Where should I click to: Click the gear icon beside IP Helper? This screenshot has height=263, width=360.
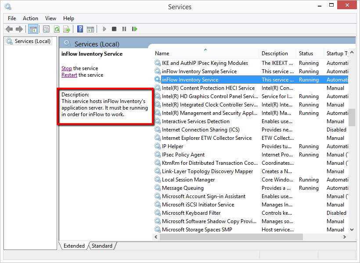pyautogui.click(x=157, y=146)
